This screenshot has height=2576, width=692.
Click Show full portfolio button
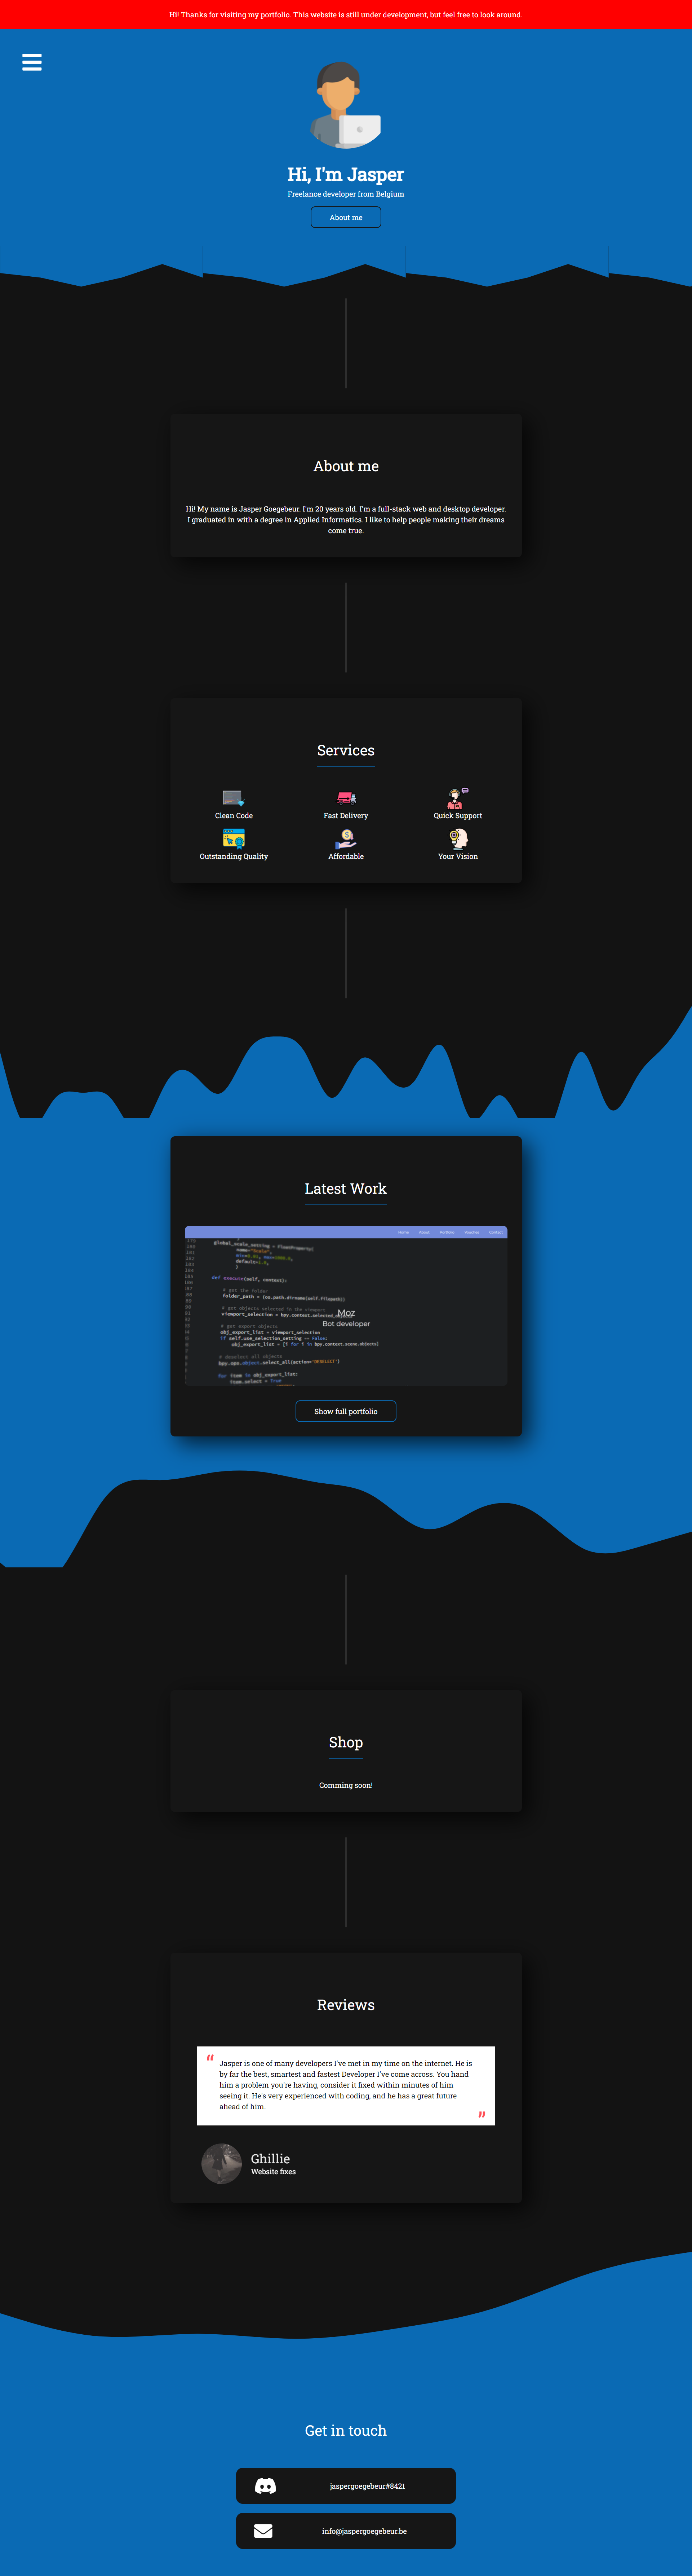pyautogui.click(x=346, y=1411)
